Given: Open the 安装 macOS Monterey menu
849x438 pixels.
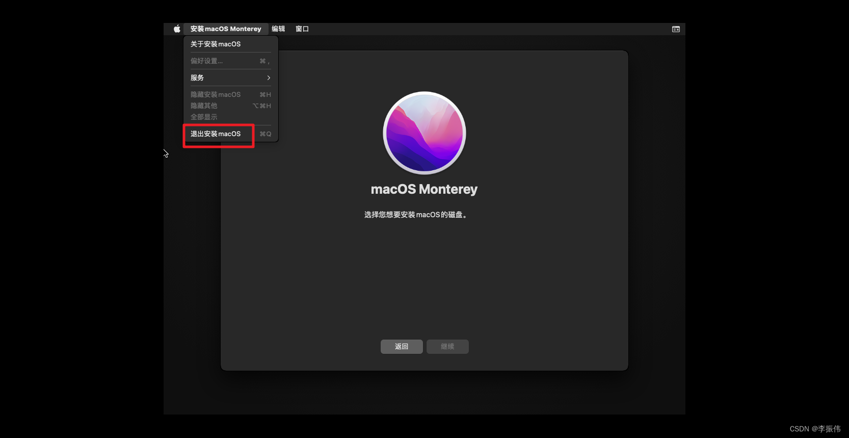Looking at the screenshot, I should pos(226,29).
